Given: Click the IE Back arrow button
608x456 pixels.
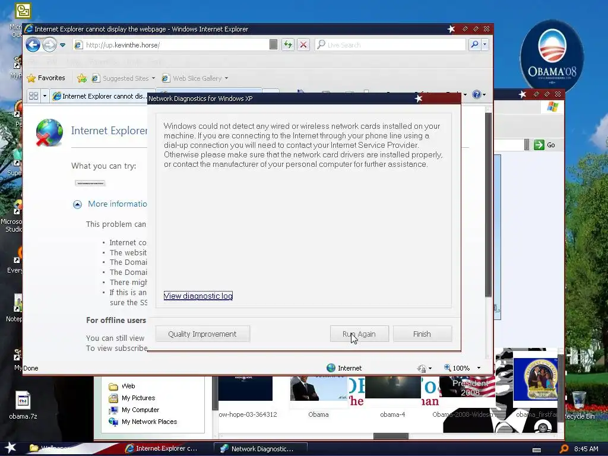Looking at the screenshot, I should coord(33,45).
